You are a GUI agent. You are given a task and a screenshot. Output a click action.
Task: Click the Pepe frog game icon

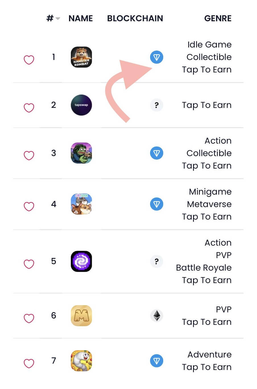[81, 153]
